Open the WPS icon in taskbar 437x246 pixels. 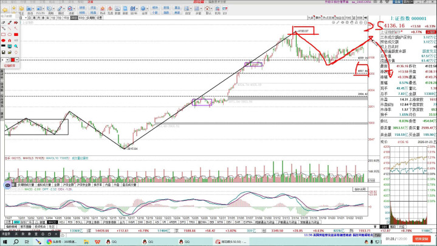97,242
